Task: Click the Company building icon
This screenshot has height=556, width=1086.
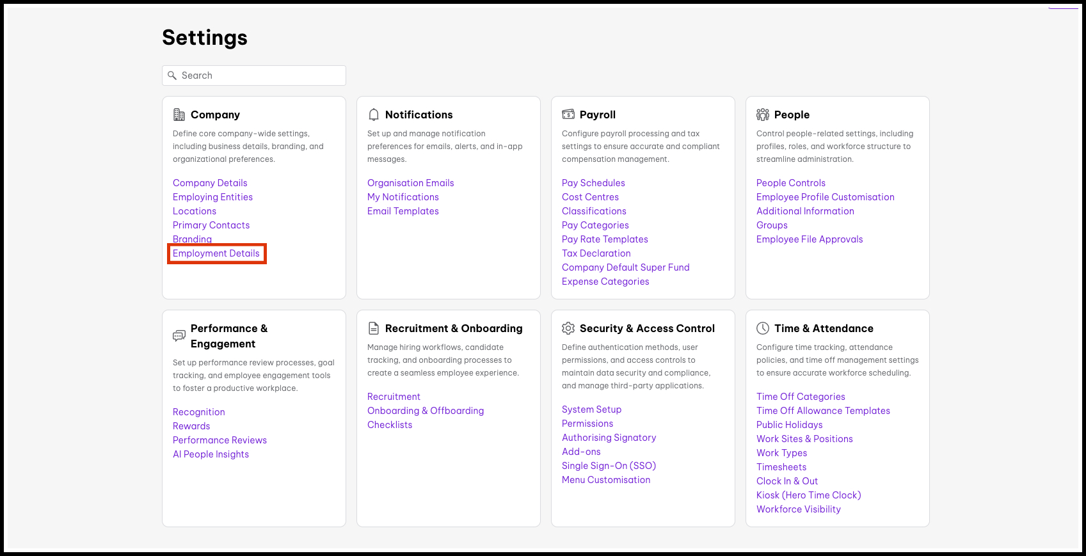Action: pyautogui.click(x=179, y=115)
